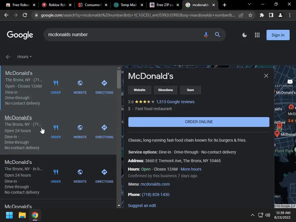Show hidden system tray icons
This screenshot has height=222, width=296.
[252, 215]
